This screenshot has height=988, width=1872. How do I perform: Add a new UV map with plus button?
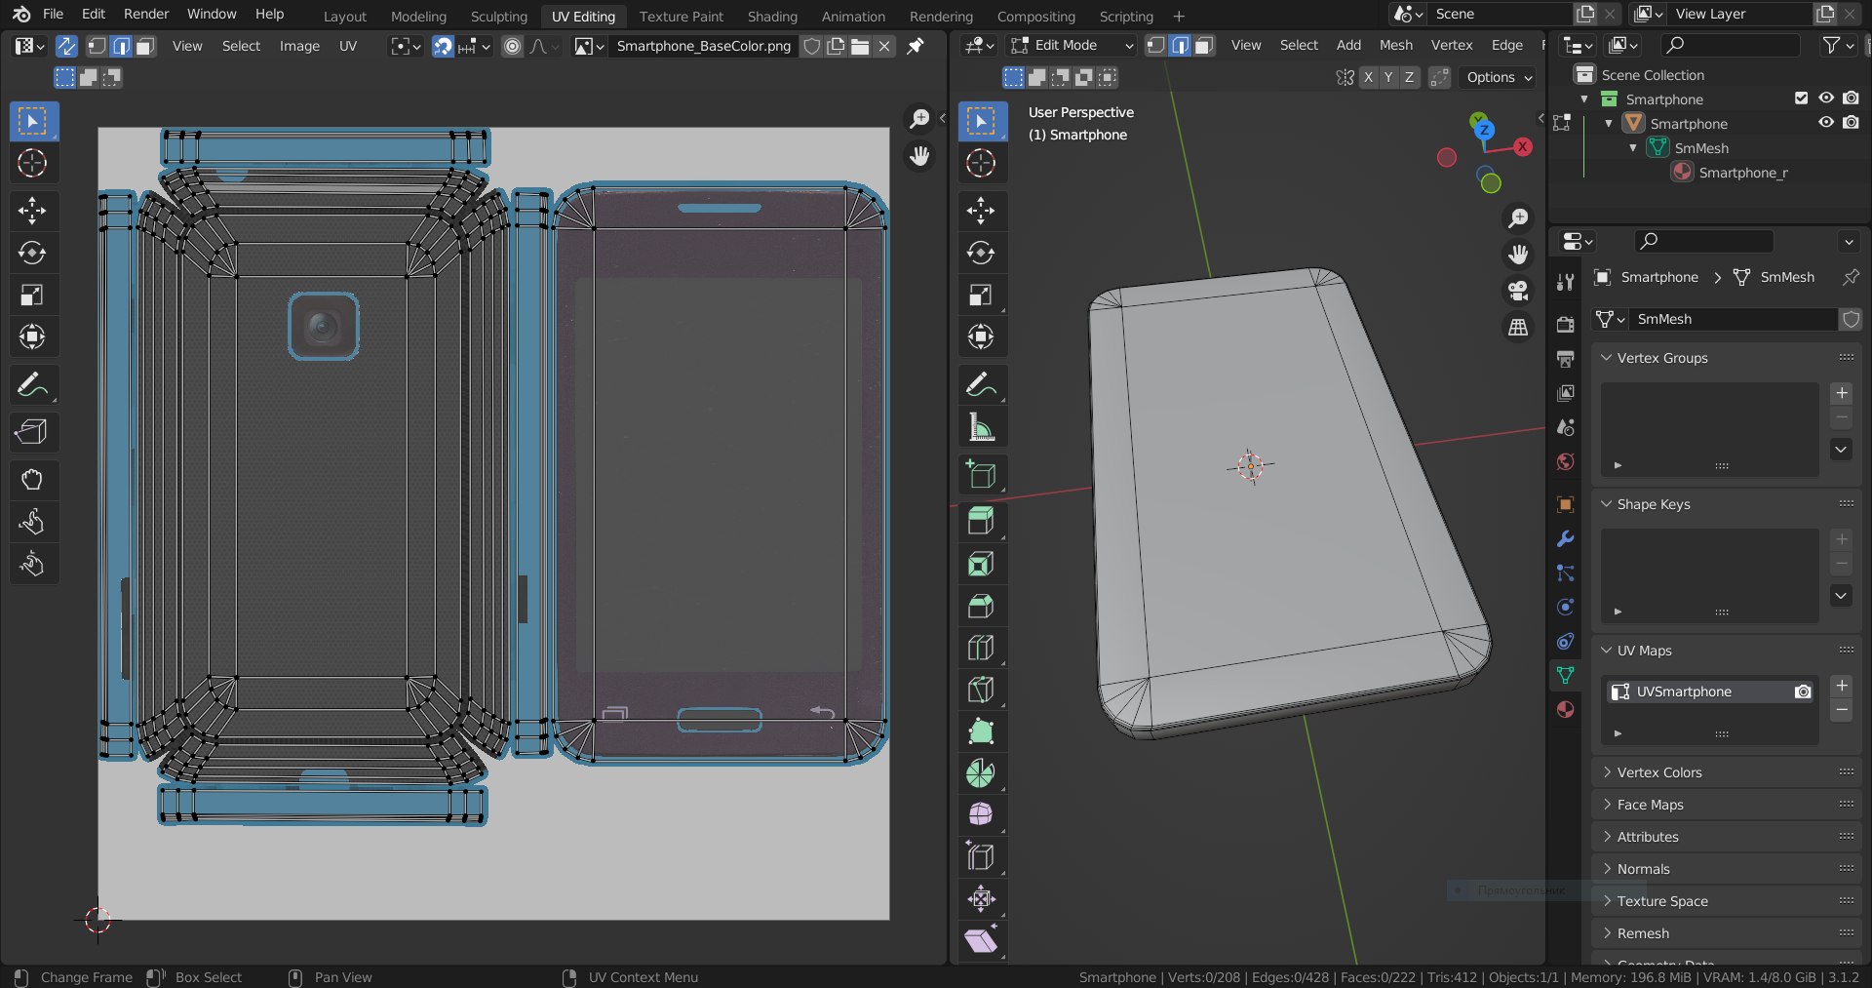tap(1841, 687)
